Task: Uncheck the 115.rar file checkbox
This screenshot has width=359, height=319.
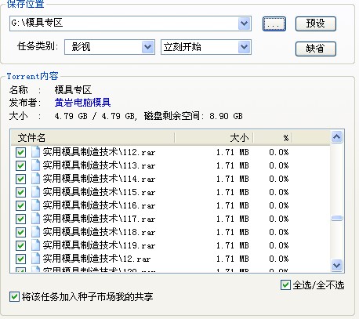Action: (x=20, y=192)
